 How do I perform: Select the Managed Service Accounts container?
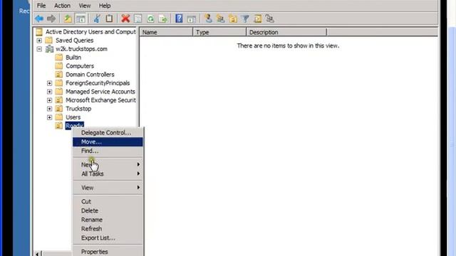(x=100, y=92)
